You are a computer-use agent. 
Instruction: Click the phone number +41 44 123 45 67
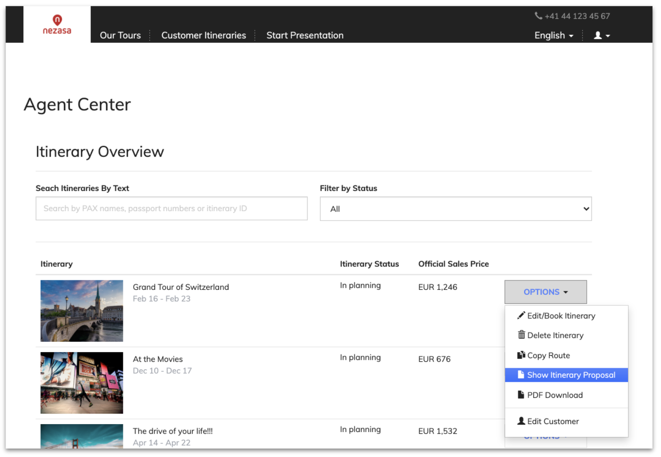(577, 16)
